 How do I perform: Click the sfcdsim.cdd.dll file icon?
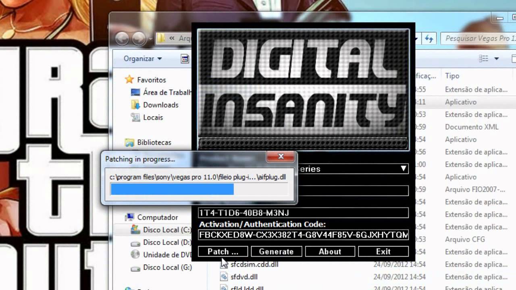pyautogui.click(x=224, y=264)
